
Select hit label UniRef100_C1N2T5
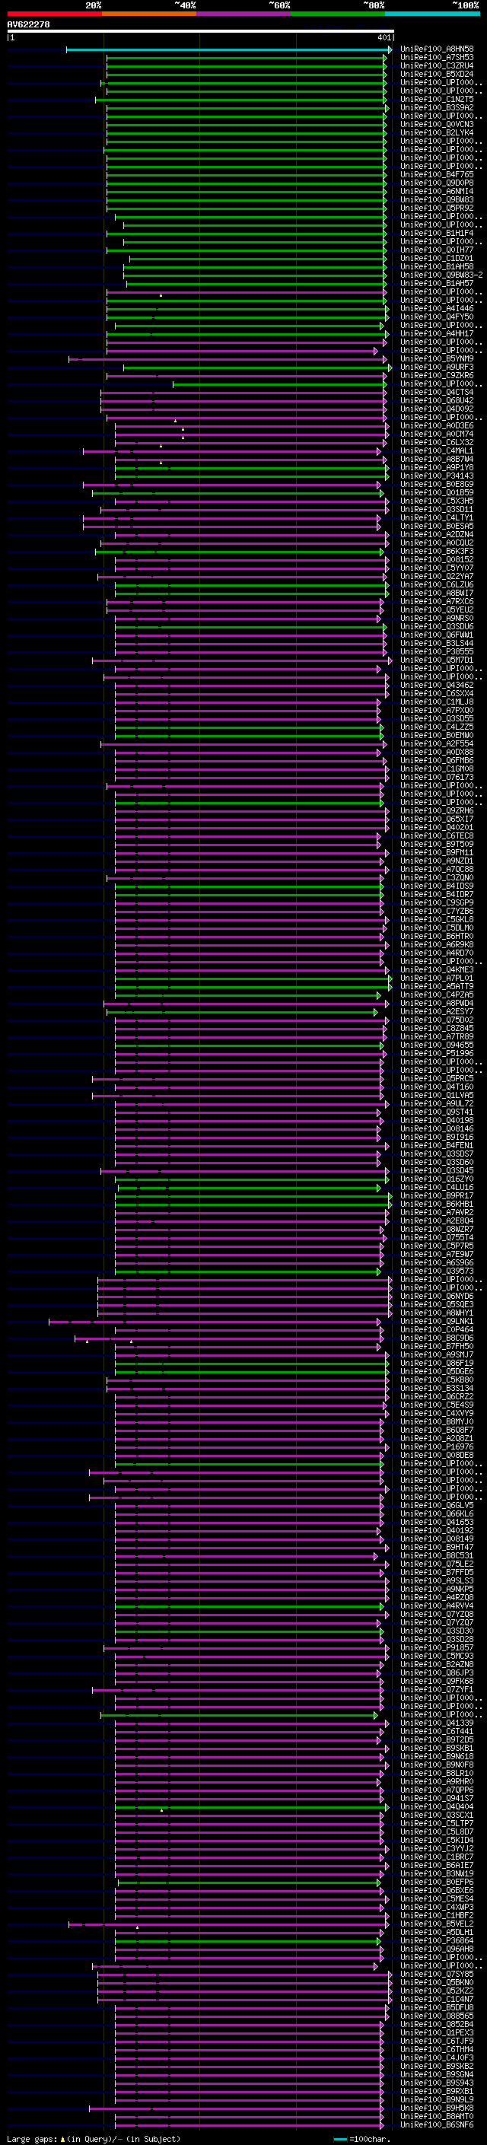tap(437, 99)
